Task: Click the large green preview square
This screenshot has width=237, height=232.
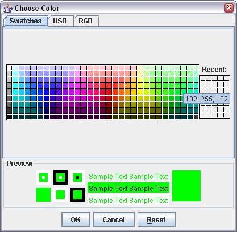Action: pos(186,186)
